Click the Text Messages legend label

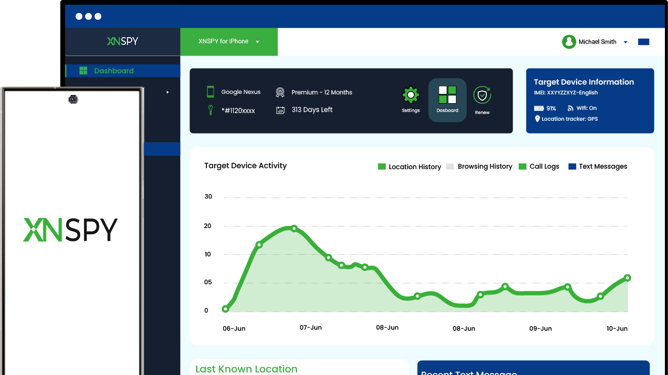(x=603, y=167)
